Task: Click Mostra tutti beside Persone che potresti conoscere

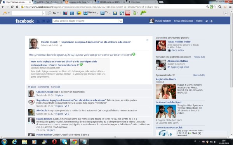Action: [199, 57]
